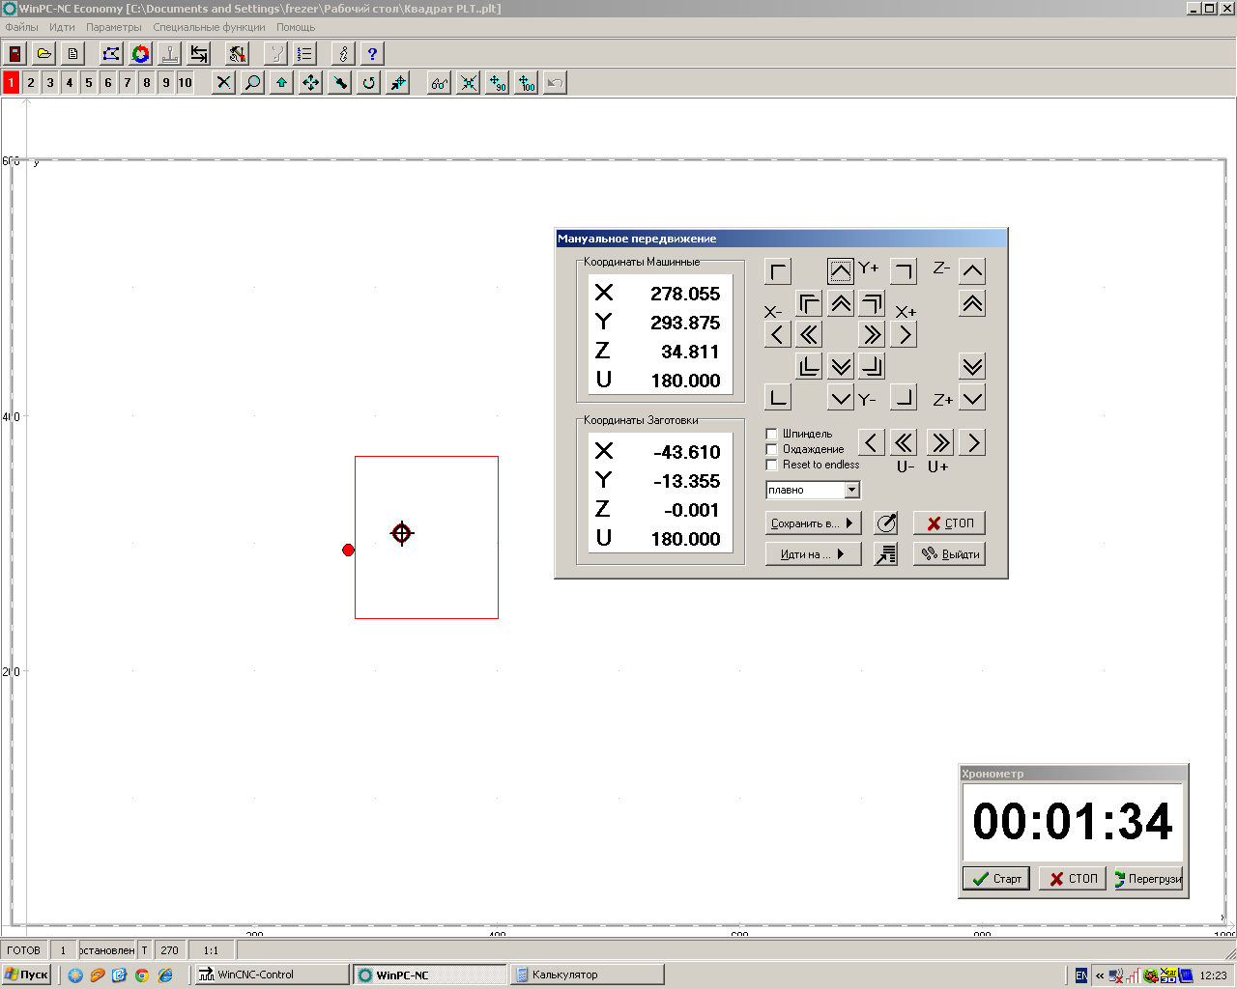Jog Y- with the single down chevron
This screenshot has height=989, width=1237.
coord(841,398)
